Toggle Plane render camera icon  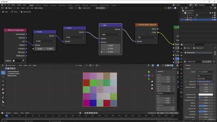215,20
